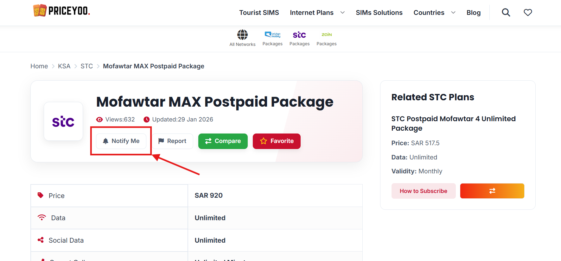Click the PRICEYOO logo
Screen dimensions: 561x261
click(x=62, y=11)
